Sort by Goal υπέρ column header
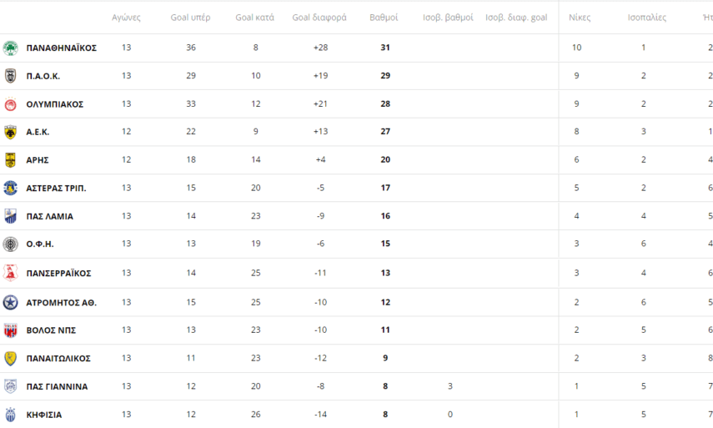 point(191,18)
